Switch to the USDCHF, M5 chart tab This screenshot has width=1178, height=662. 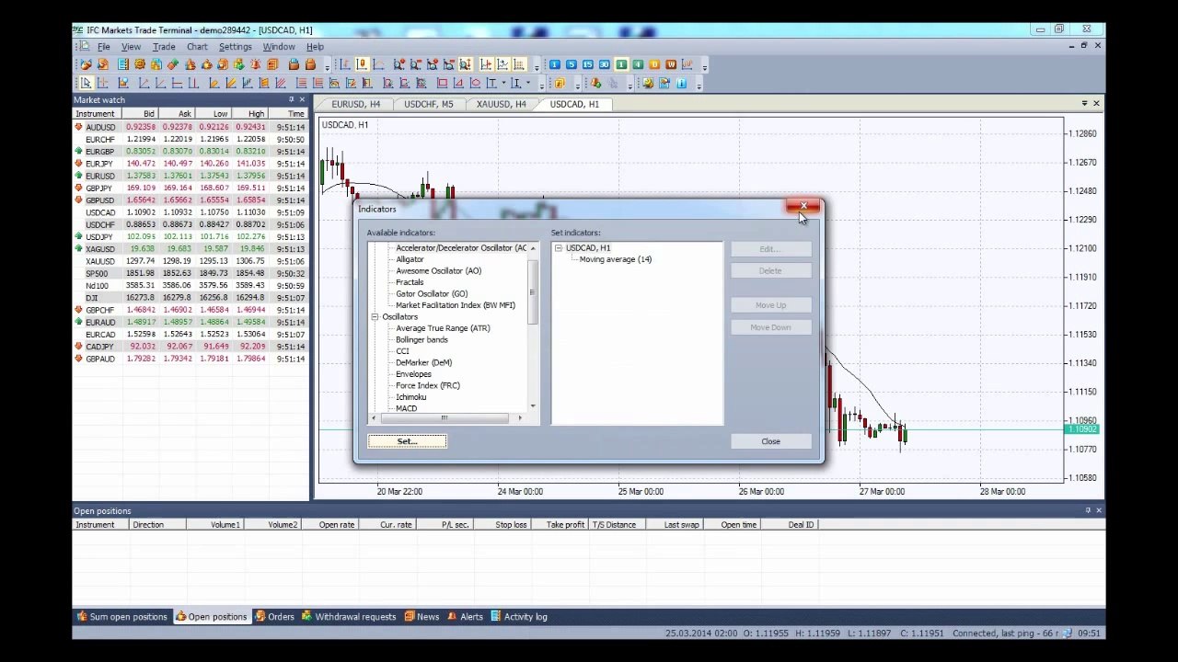point(428,104)
